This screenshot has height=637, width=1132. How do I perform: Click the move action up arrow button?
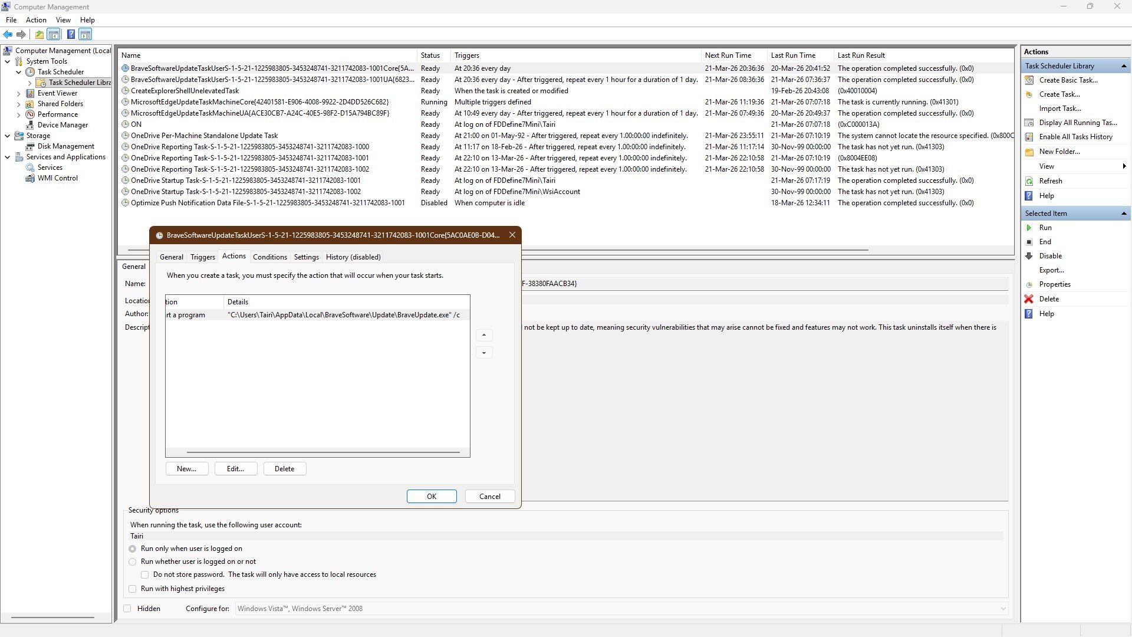click(484, 335)
